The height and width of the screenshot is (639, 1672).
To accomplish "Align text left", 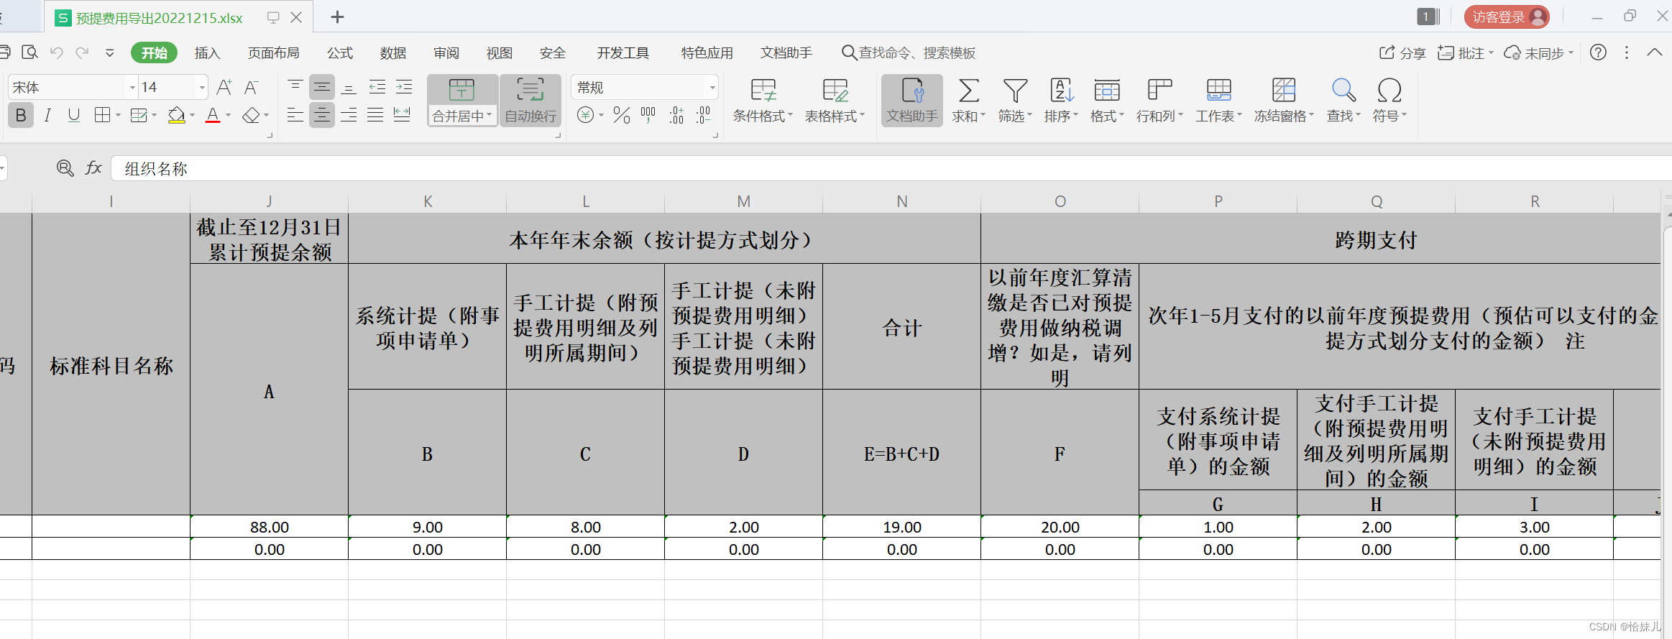I will click(x=295, y=115).
